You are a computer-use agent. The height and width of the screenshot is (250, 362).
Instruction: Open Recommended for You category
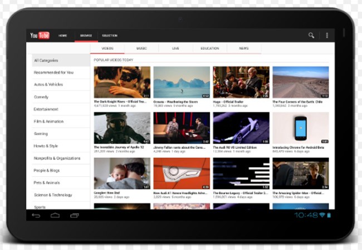[61, 73]
